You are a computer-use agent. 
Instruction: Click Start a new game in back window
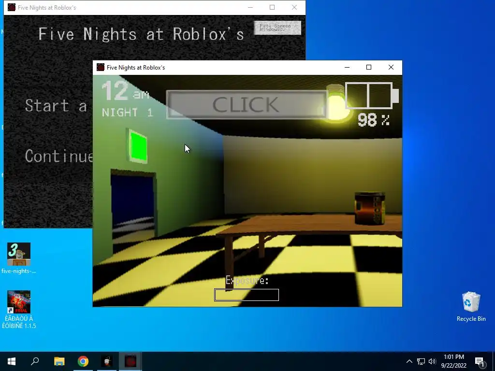pyautogui.click(x=56, y=106)
